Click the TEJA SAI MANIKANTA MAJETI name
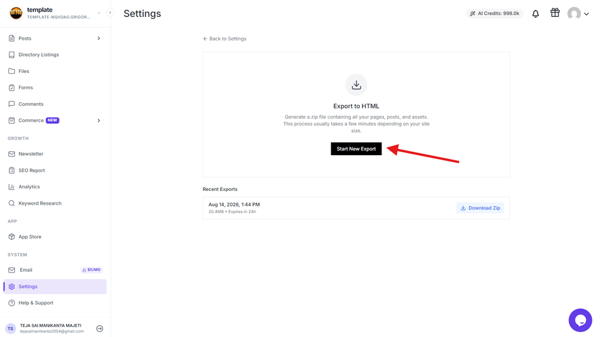This screenshot has height=337, width=601. point(50,325)
